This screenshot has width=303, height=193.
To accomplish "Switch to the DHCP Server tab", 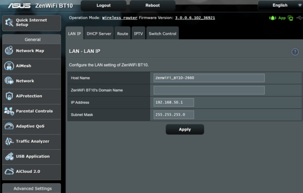I will point(99,34).
